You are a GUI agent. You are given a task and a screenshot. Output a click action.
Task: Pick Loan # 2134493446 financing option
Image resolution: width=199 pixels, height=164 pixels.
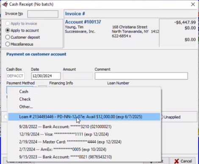coord(84,117)
